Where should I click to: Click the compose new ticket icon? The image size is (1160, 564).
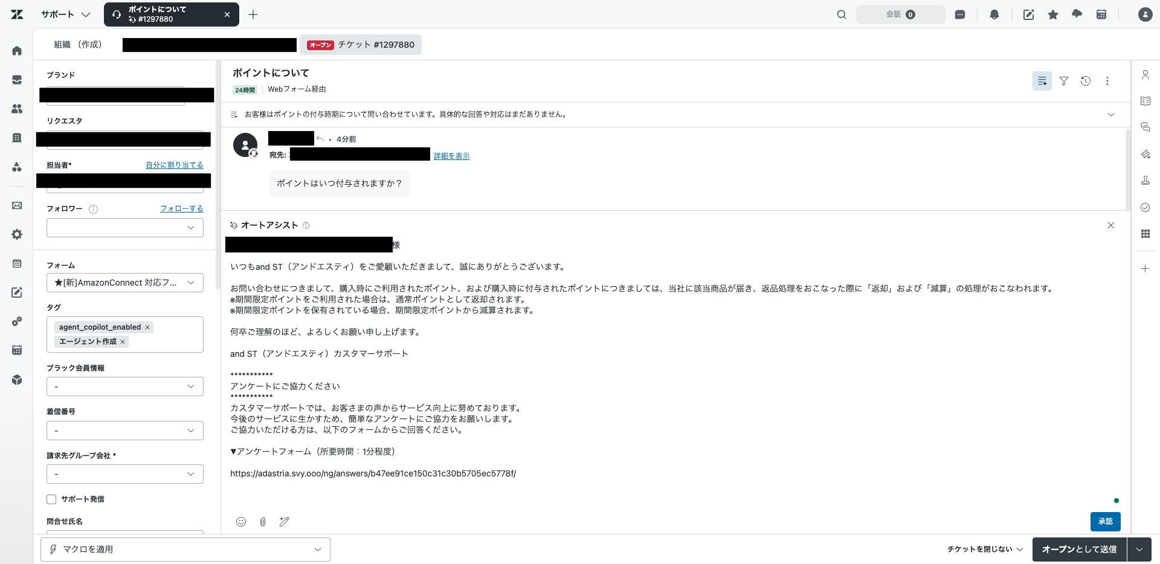[1028, 14]
